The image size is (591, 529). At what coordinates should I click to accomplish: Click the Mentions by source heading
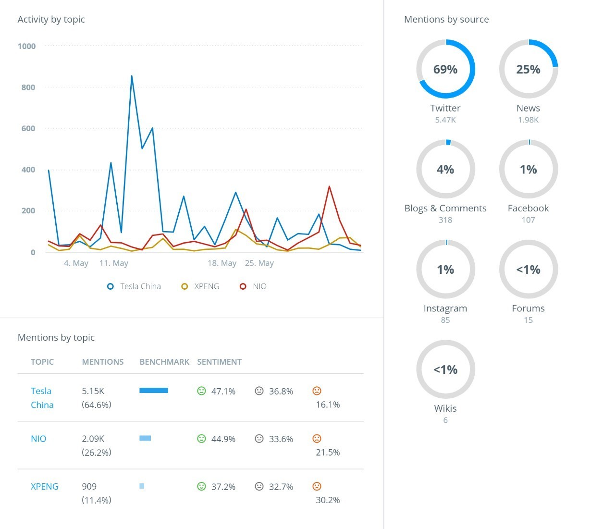(x=446, y=20)
